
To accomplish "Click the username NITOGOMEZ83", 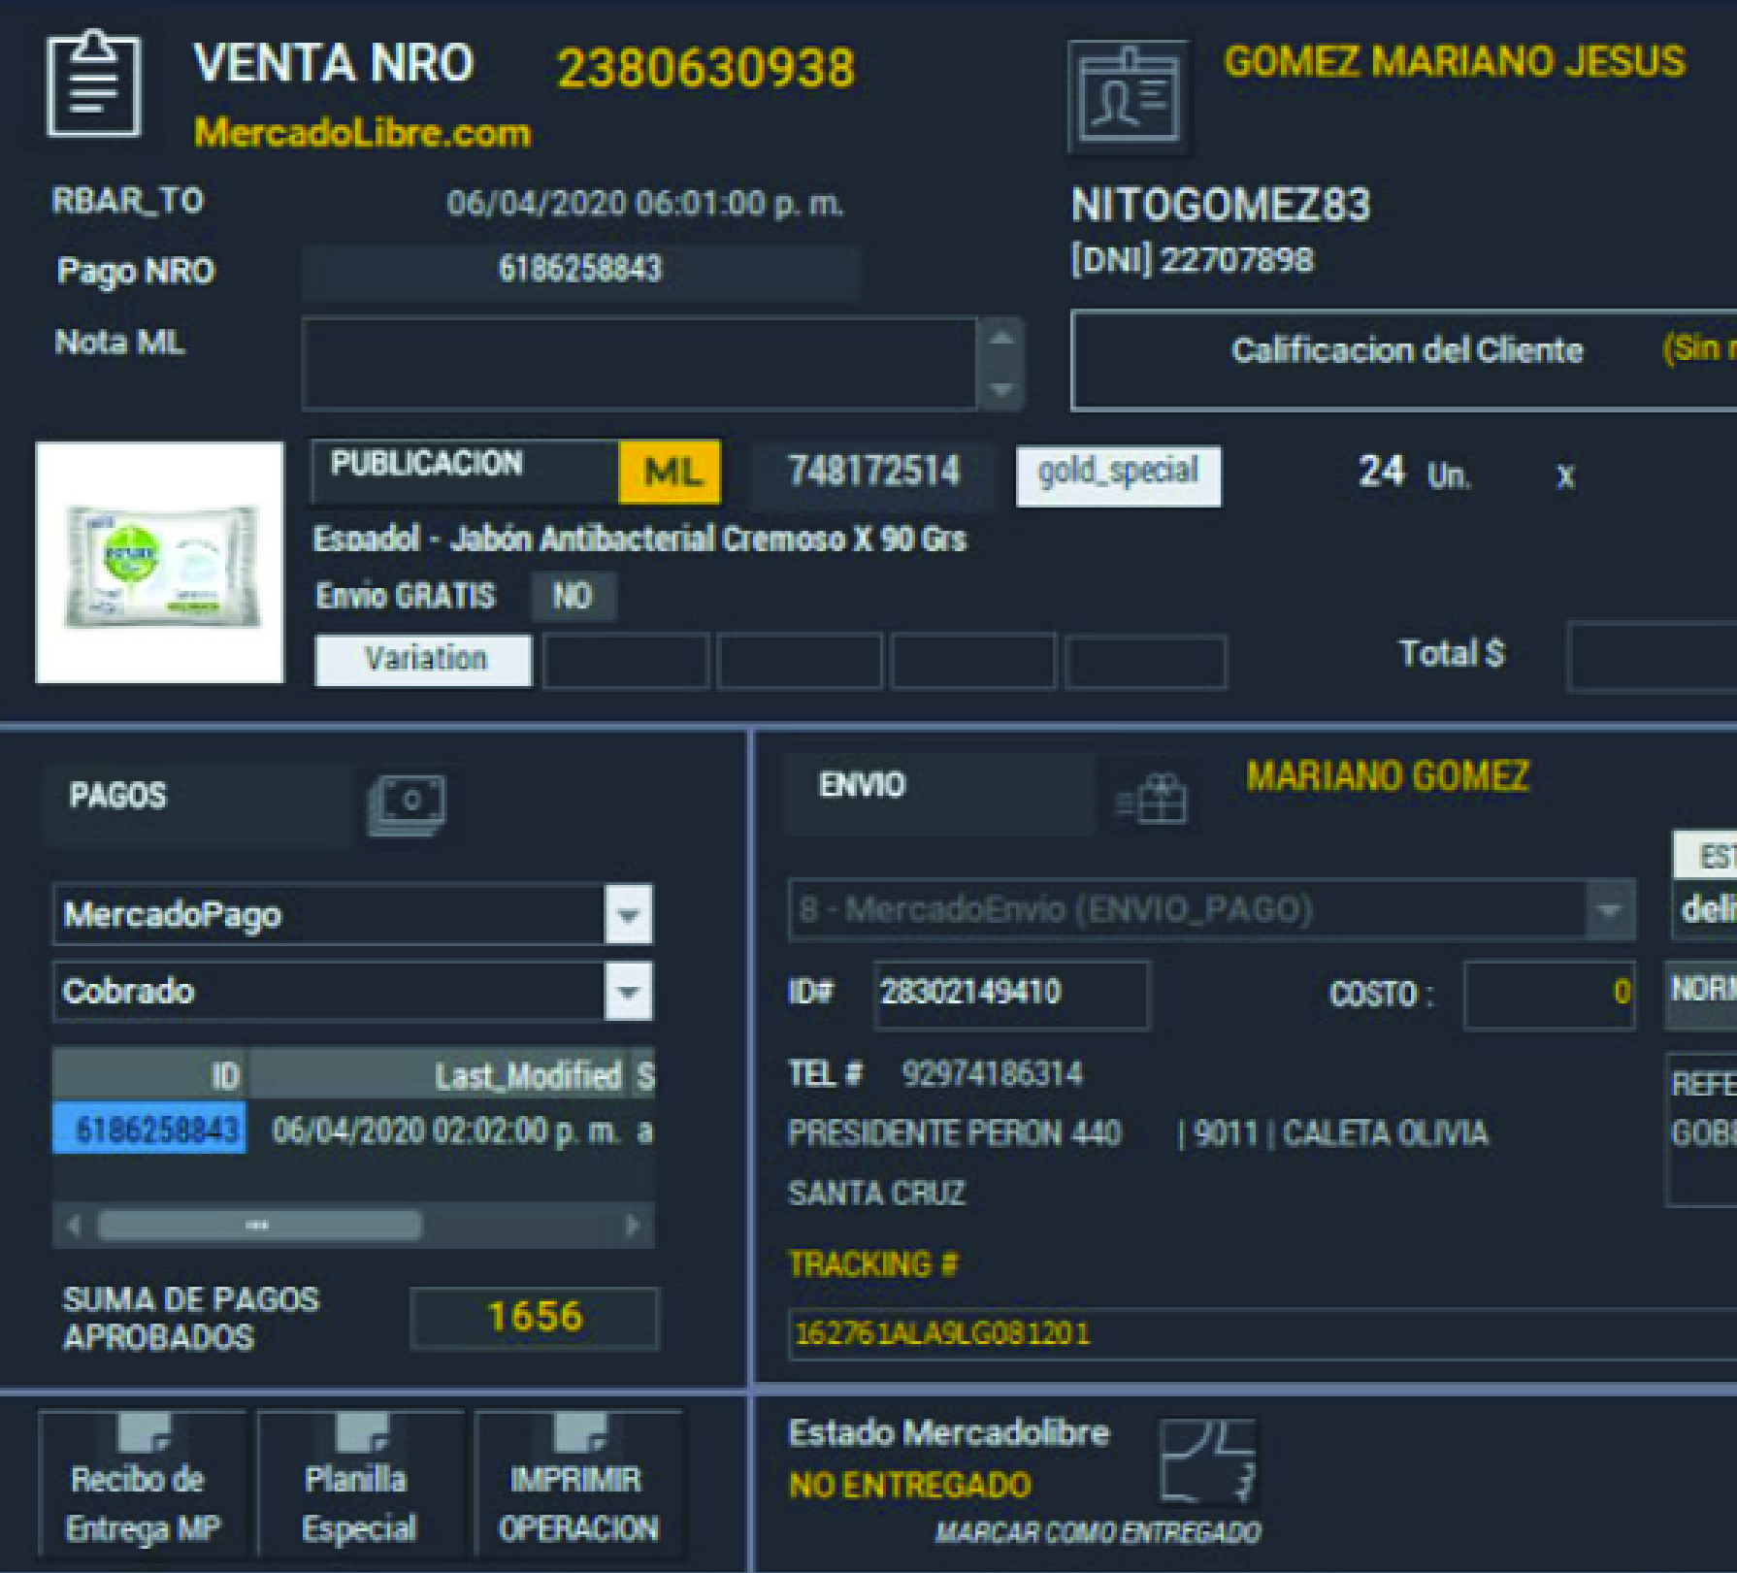I will (x=1221, y=205).
